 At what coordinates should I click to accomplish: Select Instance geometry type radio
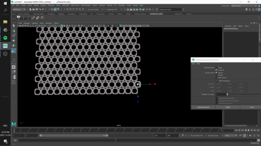pyautogui.click(x=216, y=70)
